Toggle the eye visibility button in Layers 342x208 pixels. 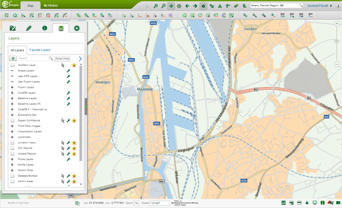[x=13, y=58]
